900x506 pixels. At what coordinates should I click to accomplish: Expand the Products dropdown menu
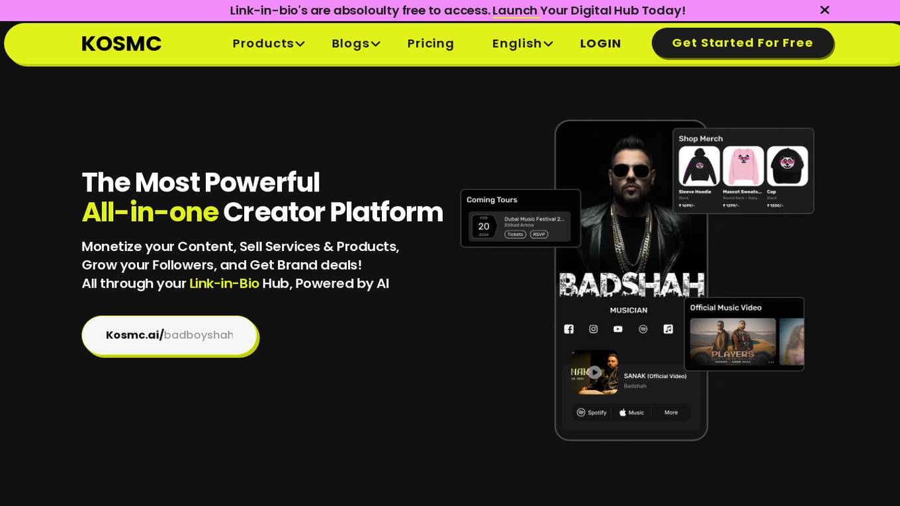click(x=269, y=44)
